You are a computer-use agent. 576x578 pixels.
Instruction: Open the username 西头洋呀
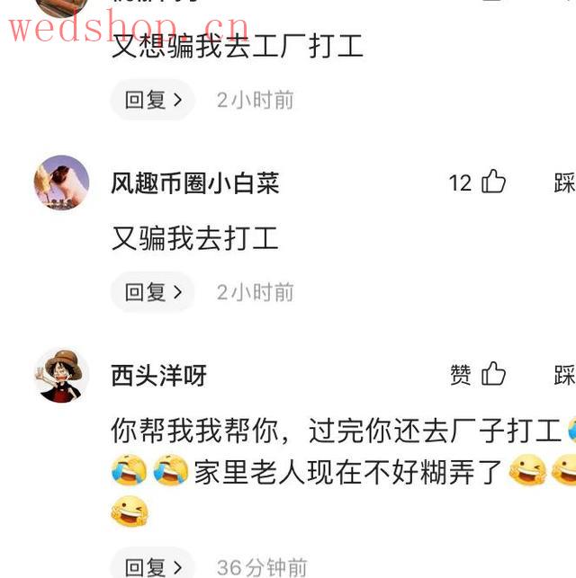click(x=158, y=375)
